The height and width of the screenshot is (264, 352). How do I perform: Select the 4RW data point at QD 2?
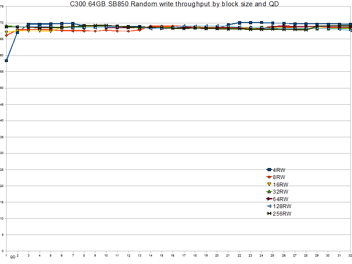coord(18,33)
